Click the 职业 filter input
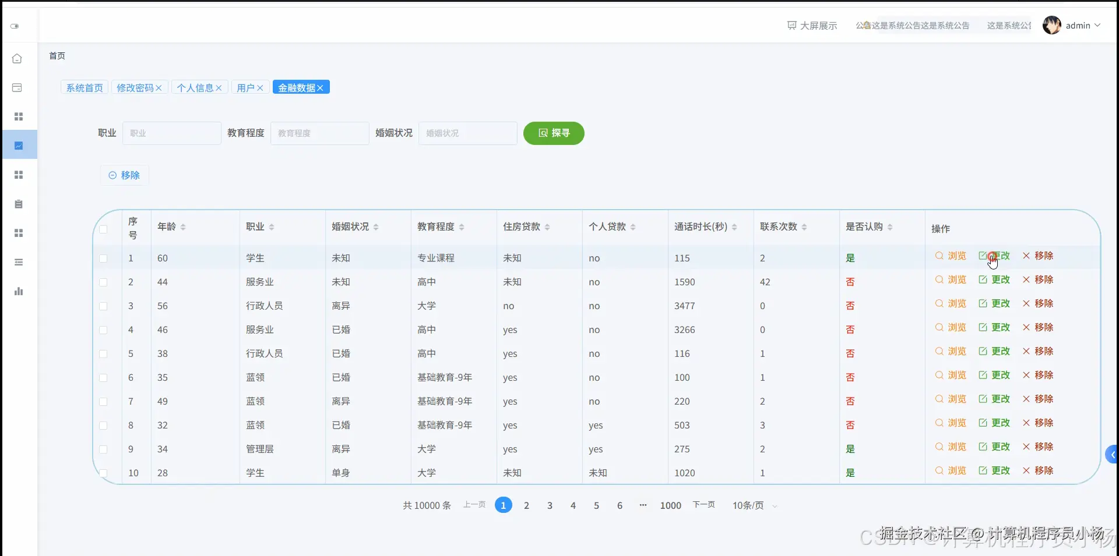 point(172,133)
